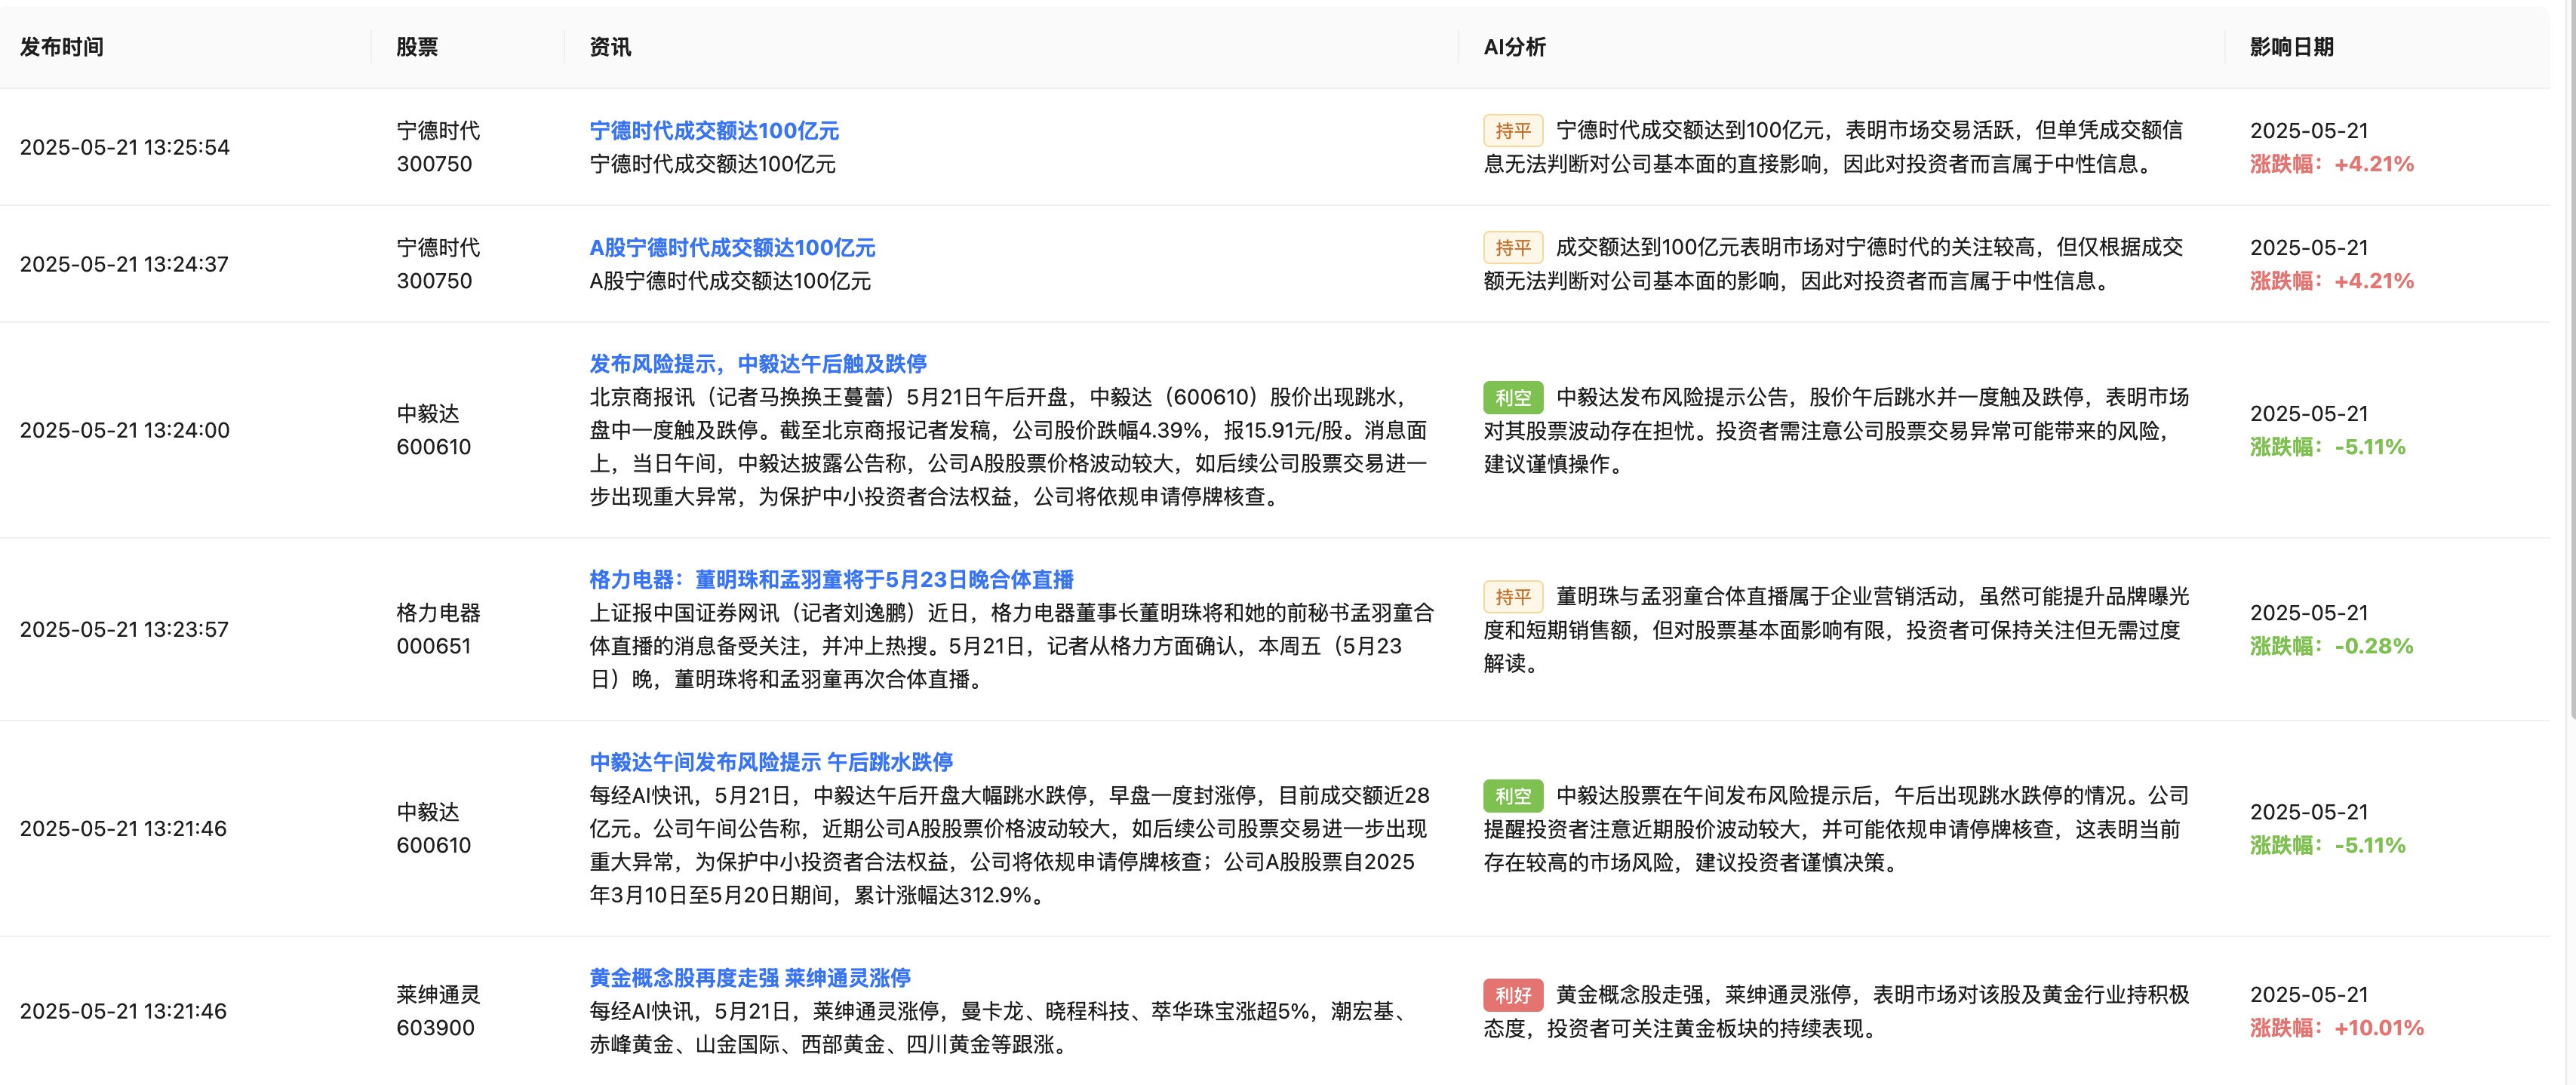2576x1085 pixels.
Task: Select the 13:21:46 timestamp in 中毅达 row
Action: (x=123, y=828)
